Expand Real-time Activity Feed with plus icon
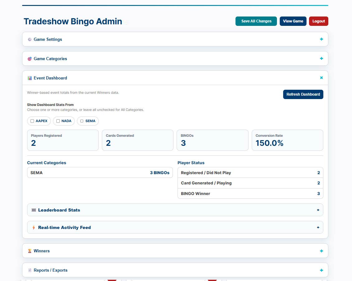Image resolution: width=352 pixels, height=281 pixels. click(x=318, y=228)
